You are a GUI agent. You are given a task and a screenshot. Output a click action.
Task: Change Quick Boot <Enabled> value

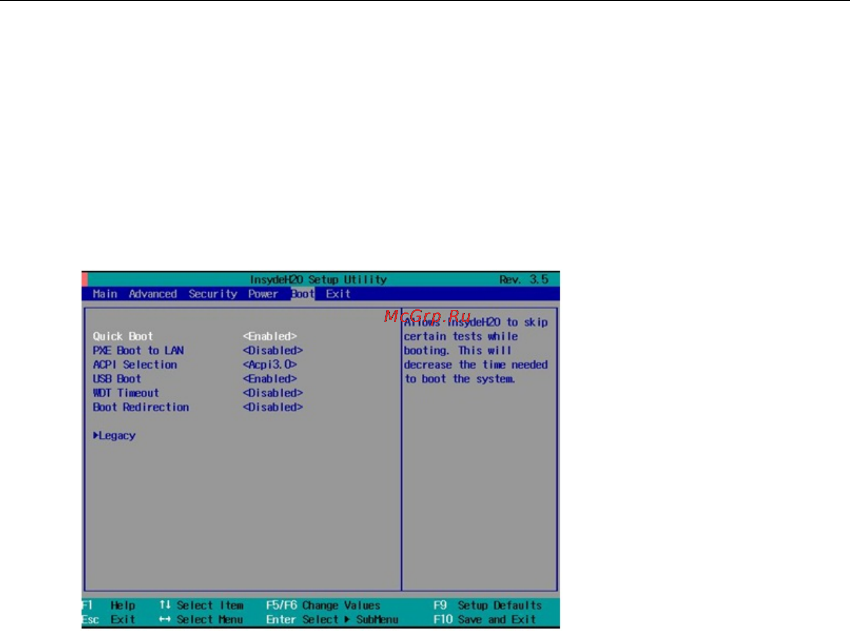coord(270,337)
